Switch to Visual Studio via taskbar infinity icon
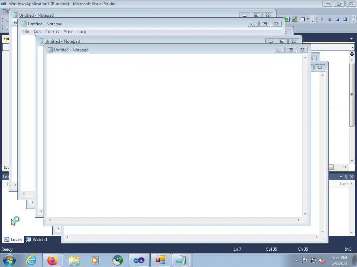Screen dimensions: 357x267 coord(139,260)
